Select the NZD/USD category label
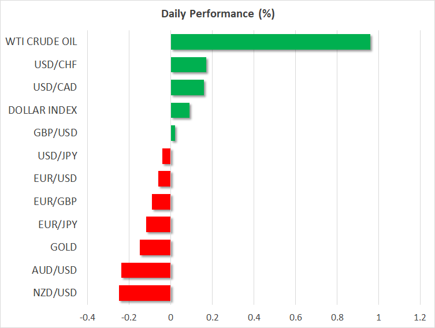The width and height of the screenshot is (435, 328). pyautogui.click(x=55, y=293)
